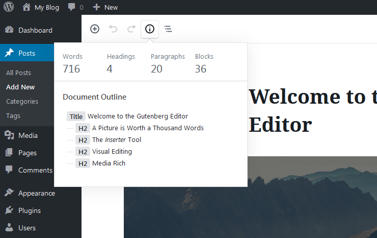The image size is (377, 238).
Task: Open the Plugins sidebar item
Action: [29, 210]
